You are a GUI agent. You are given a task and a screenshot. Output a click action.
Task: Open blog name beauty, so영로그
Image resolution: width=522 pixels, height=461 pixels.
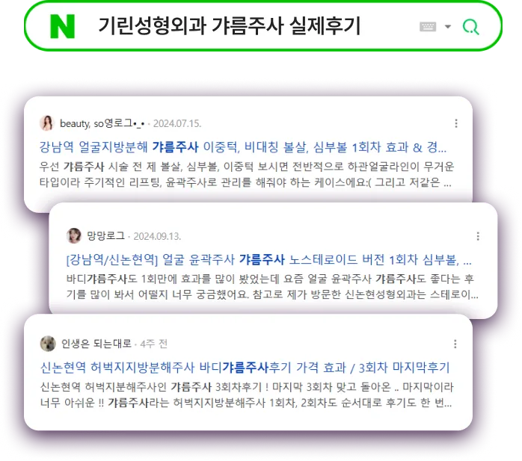pyautogui.click(x=102, y=123)
